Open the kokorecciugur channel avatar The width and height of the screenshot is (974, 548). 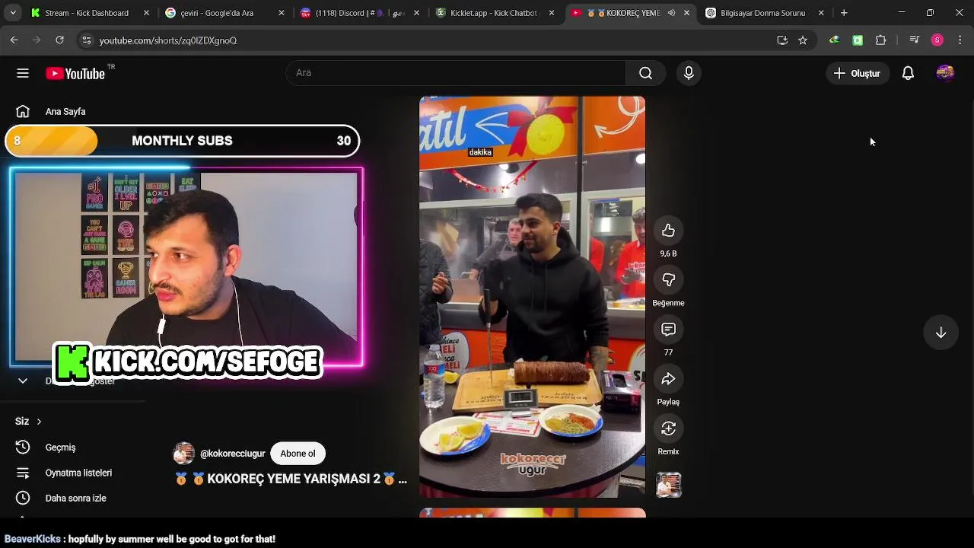point(183,454)
